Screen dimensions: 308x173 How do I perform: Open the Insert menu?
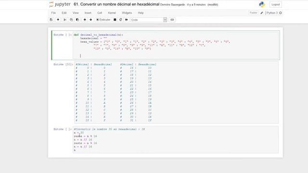point(88,13)
